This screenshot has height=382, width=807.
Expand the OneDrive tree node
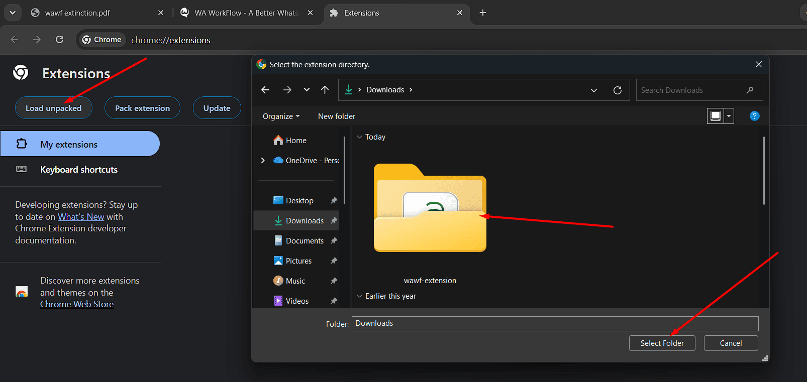coord(263,161)
